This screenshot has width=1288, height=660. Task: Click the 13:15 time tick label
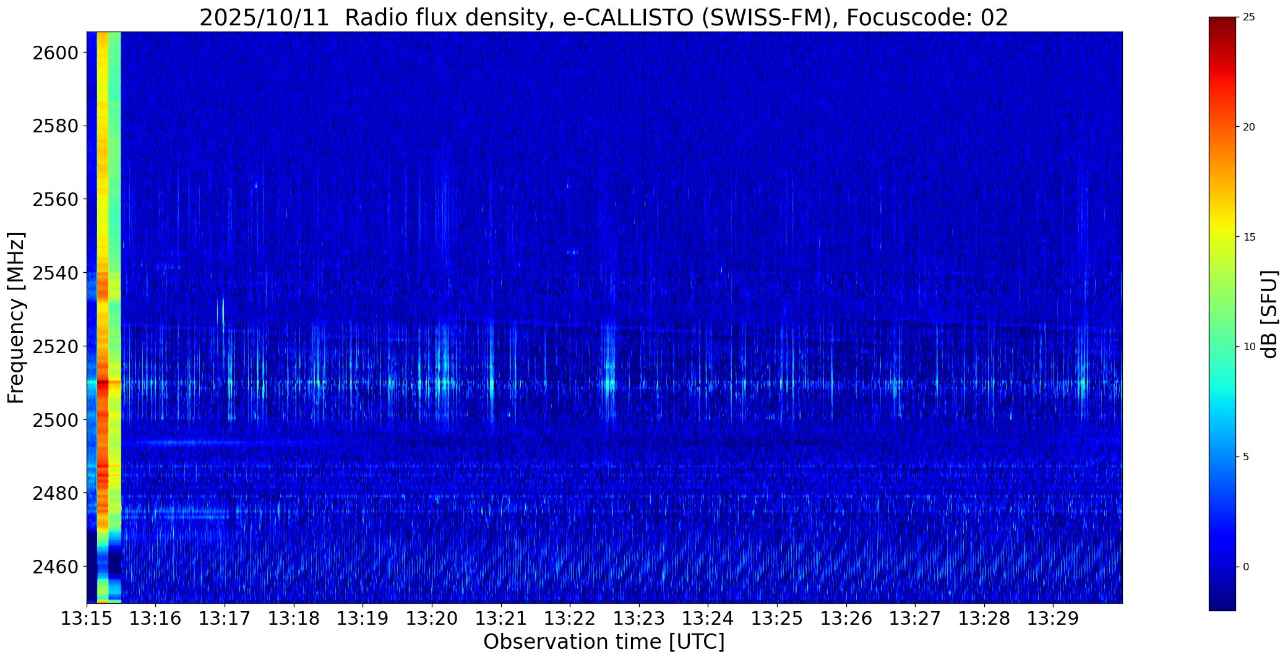87,619
